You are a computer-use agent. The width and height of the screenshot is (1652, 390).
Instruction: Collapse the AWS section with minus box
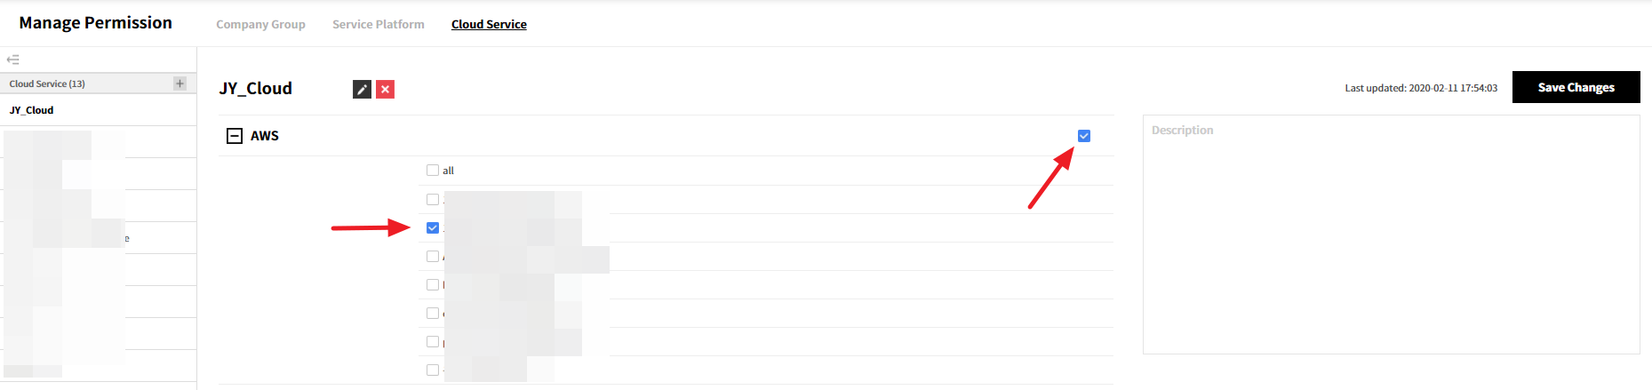pos(235,136)
